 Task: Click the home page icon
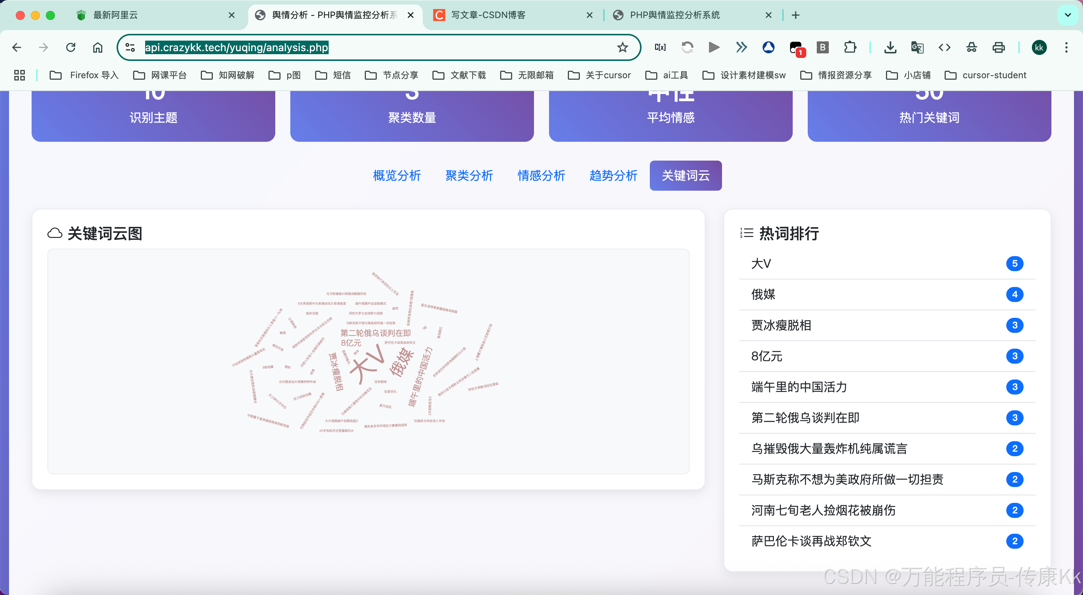click(x=97, y=47)
